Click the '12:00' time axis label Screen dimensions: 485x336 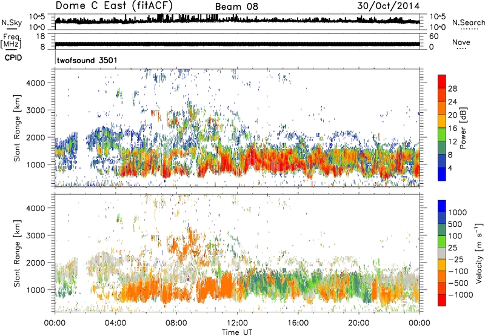coord(237,323)
